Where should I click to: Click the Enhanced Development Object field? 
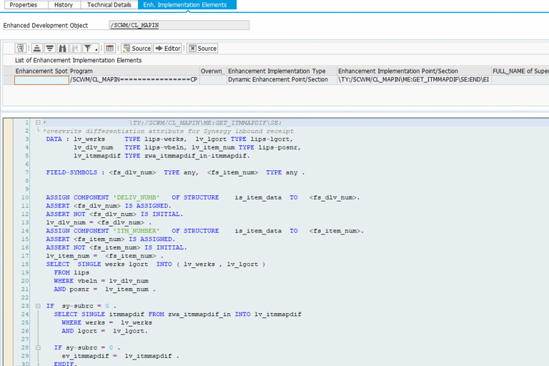pyautogui.click(x=179, y=25)
